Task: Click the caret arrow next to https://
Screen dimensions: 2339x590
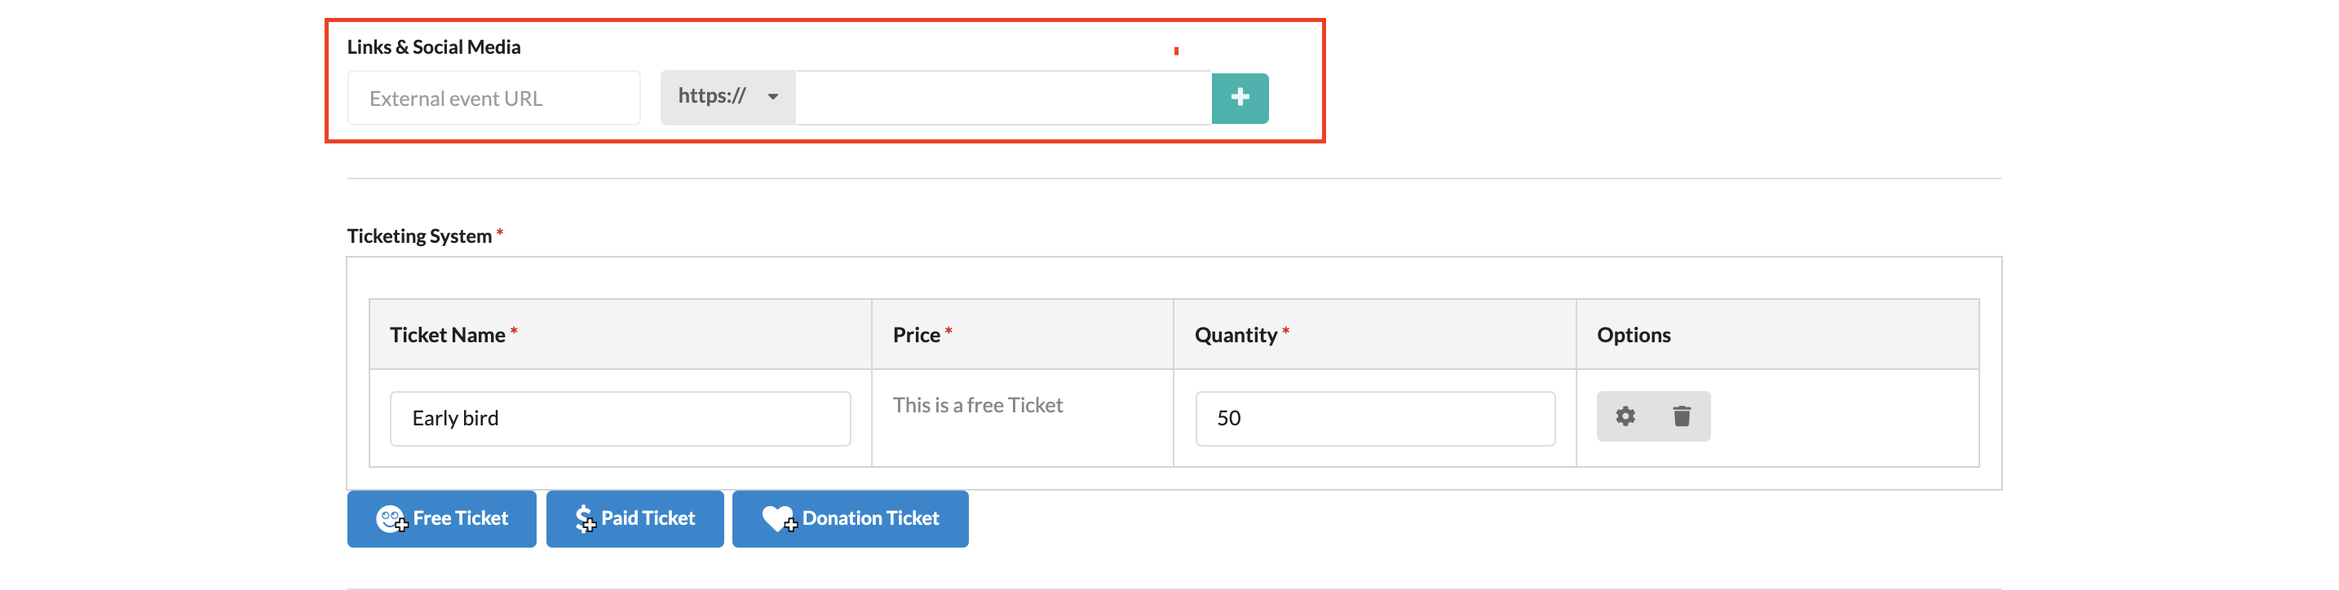Action: point(772,97)
